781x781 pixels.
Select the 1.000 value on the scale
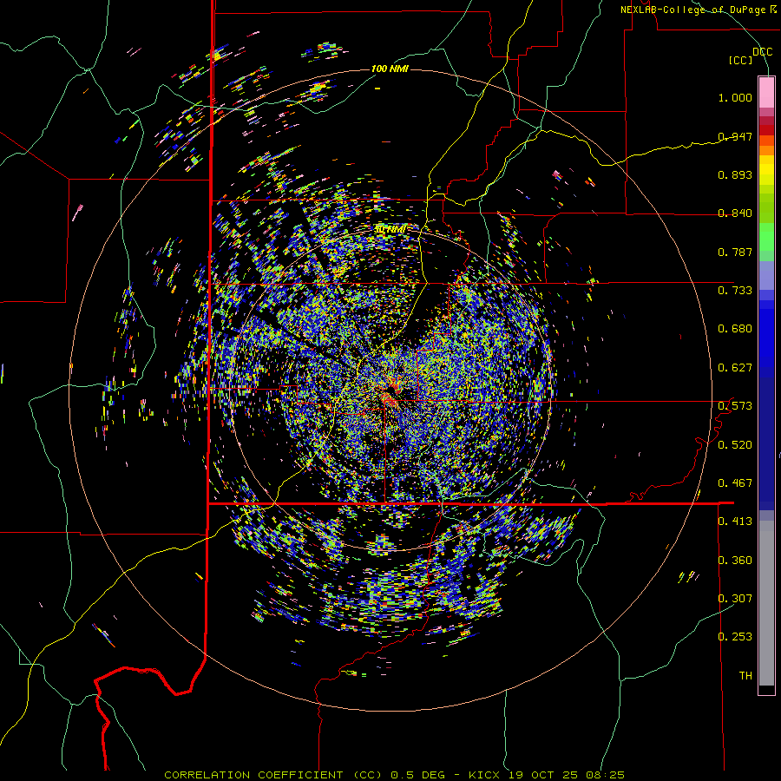pyautogui.click(x=735, y=97)
